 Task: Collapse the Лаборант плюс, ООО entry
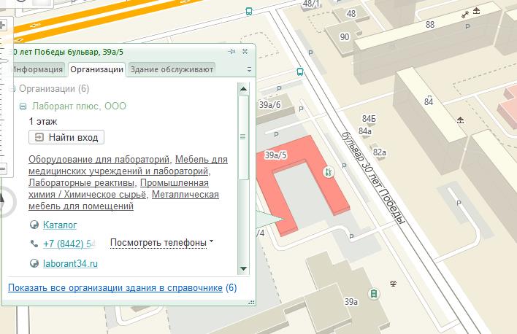click(x=23, y=106)
